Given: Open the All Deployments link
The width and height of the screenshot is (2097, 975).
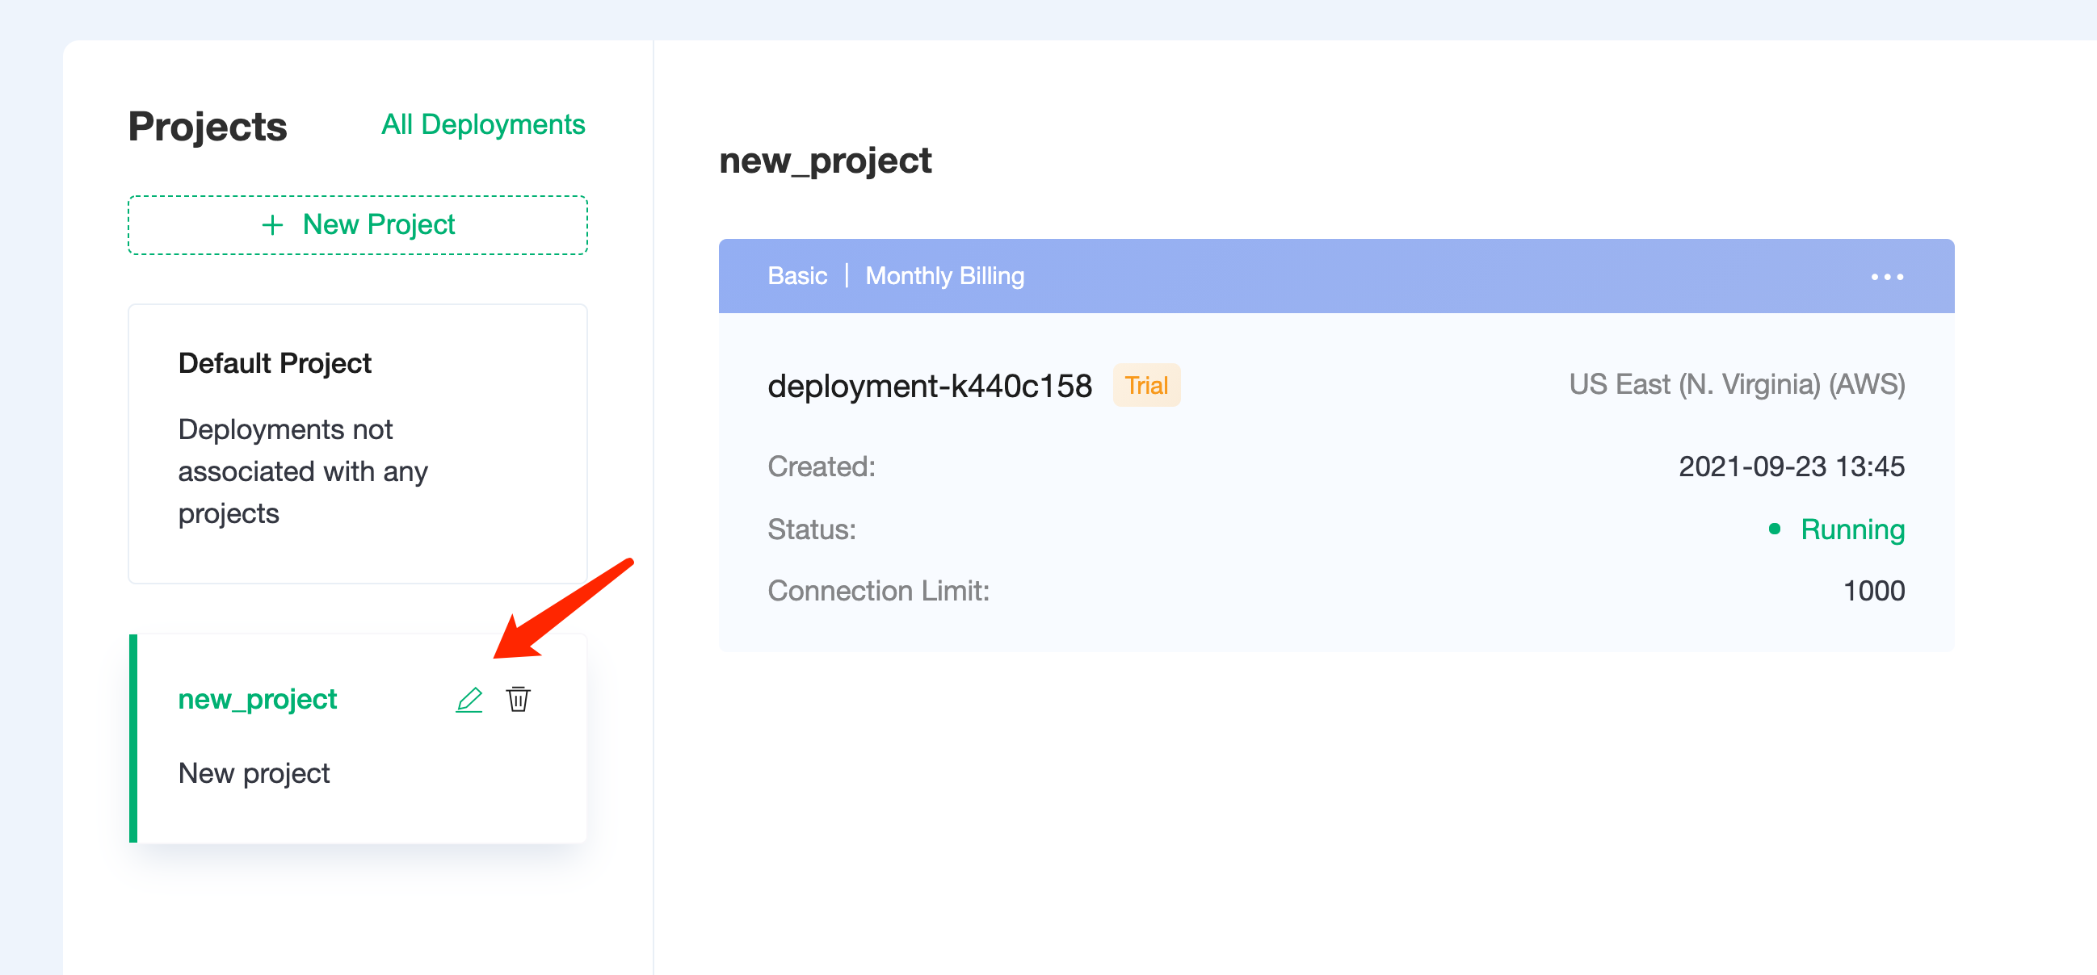Looking at the screenshot, I should (483, 124).
